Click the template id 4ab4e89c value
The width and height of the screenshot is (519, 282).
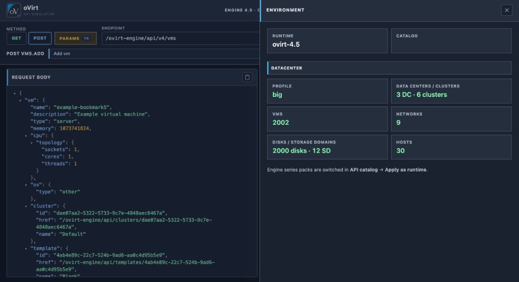pyautogui.click(x=109, y=256)
